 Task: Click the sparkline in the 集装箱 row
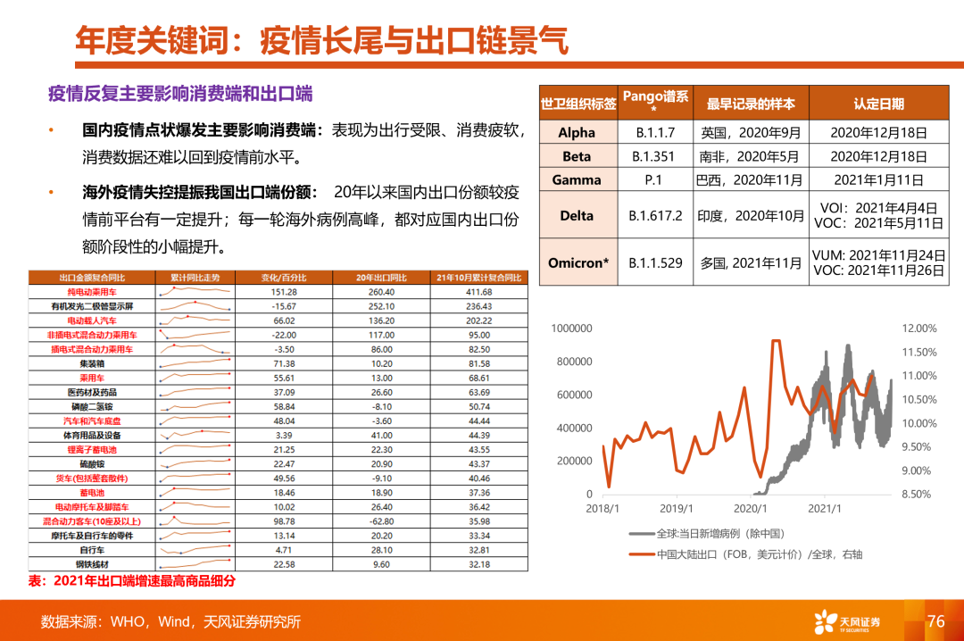195,363
